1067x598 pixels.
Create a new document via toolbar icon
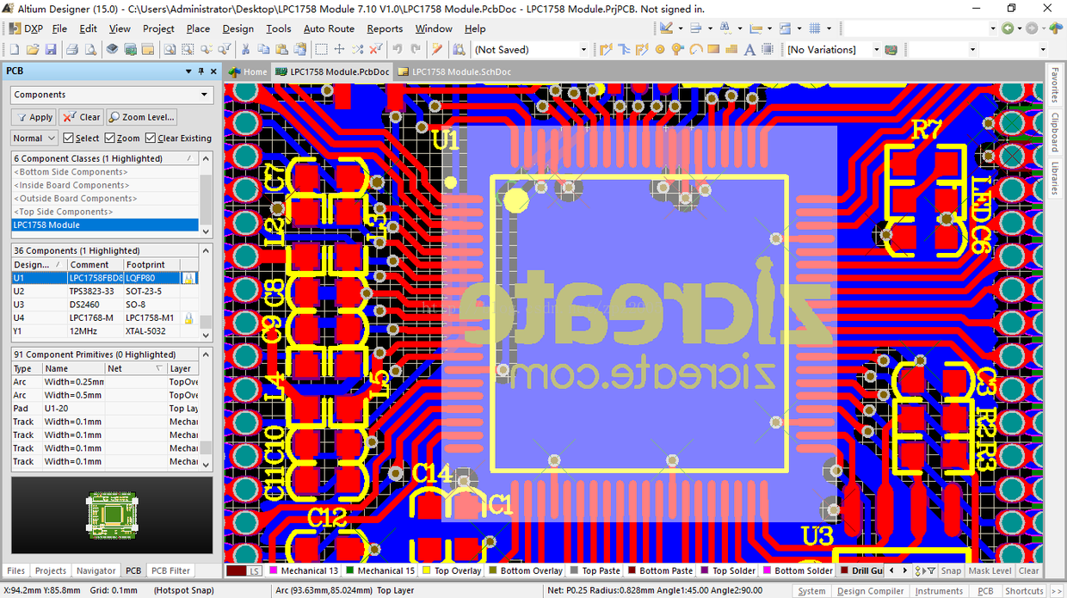click(x=15, y=49)
